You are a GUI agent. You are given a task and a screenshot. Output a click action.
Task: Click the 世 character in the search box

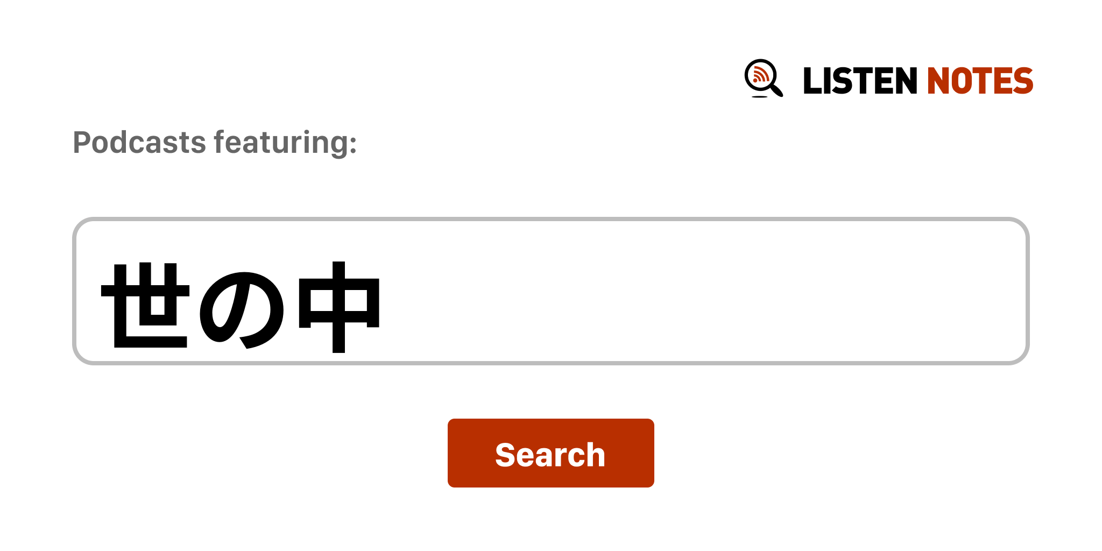pyautogui.click(x=145, y=306)
